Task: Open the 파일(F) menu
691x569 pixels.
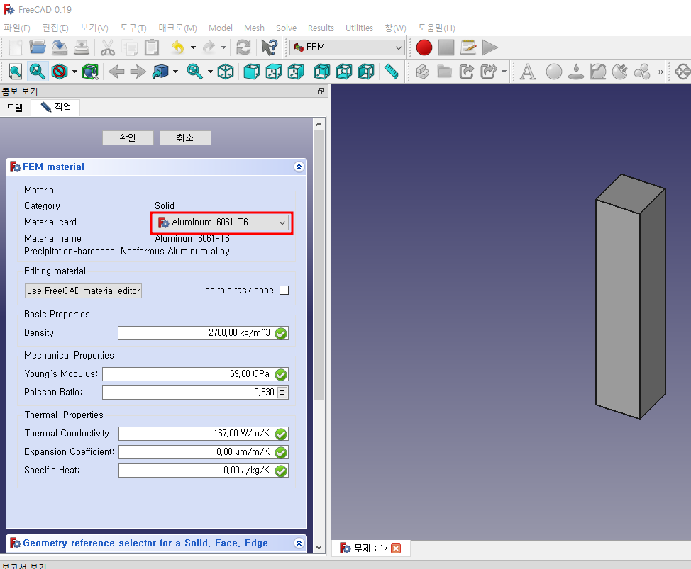Action: pyautogui.click(x=17, y=28)
